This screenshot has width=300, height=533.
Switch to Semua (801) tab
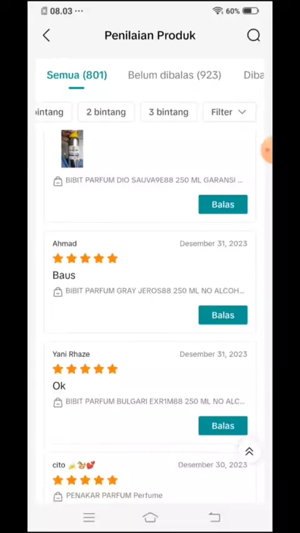[77, 75]
